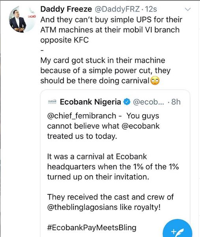The image size is (200, 237).
Task: Click the blue verified badge
Action: (127, 102)
